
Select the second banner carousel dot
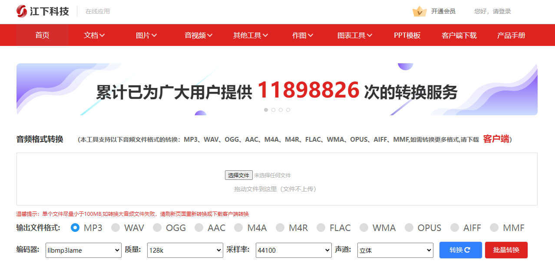point(273,110)
